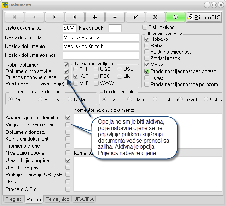
Task: Select Izlazni document type
Action: point(129,99)
